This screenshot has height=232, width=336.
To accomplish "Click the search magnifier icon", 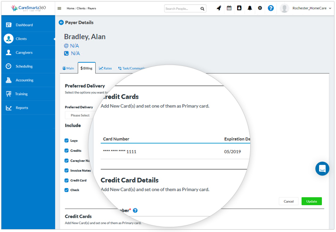I will point(202,8).
